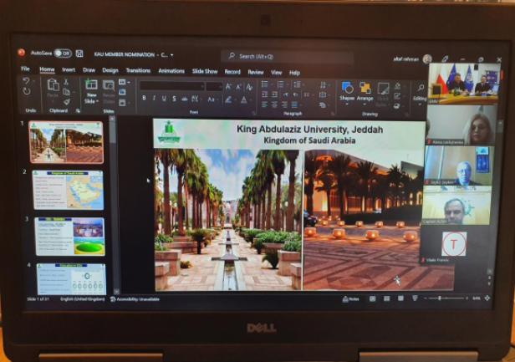Open the File menu
The width and height of the screenshot is (515, 362).
click(25, 69)
